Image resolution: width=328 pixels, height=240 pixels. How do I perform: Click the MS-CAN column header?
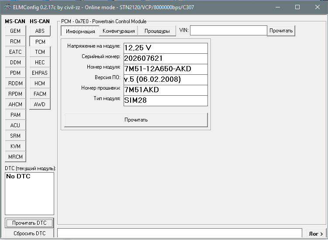click(x=15, y=21)
